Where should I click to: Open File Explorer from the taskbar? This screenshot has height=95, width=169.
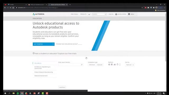click(13, 93)
